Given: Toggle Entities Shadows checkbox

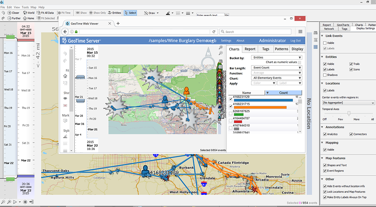Looking at the screenshot, I should click(x=325, y=75).
